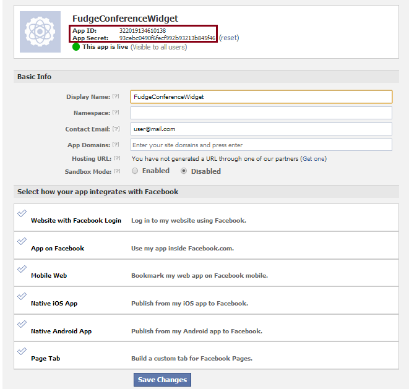This screenshot has width=409, height=389.
Task: Expand the Page Tab integration section
Action: point(206,356)
